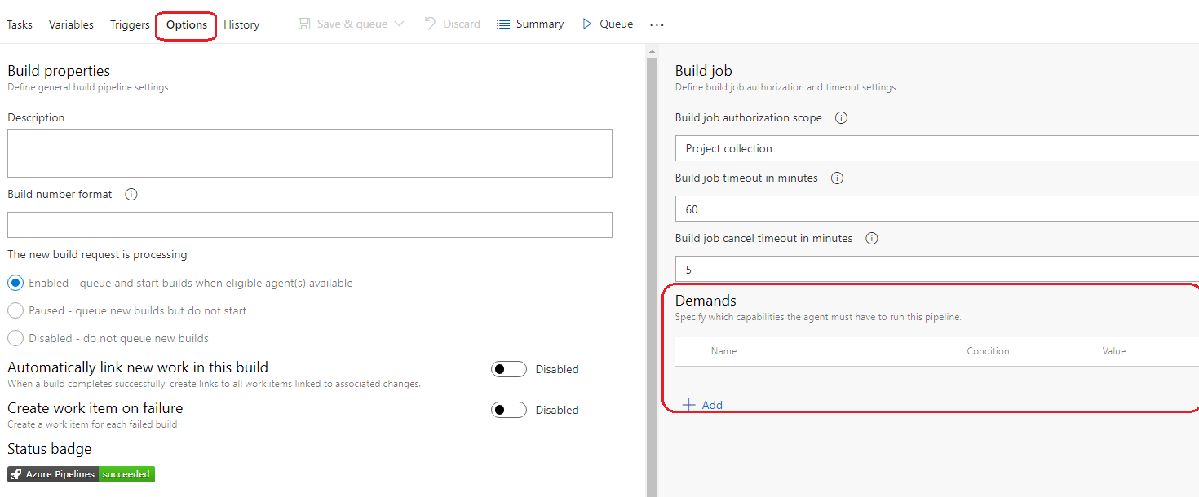Click the Description text box

310,153
